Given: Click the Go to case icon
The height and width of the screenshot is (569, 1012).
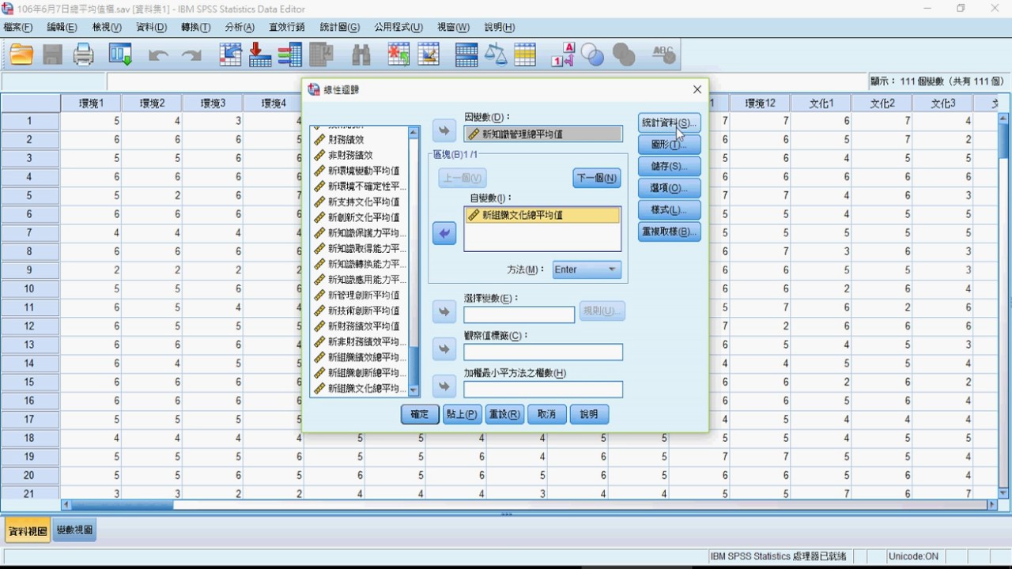Looking at the screenshot, I should pos(230,55).
